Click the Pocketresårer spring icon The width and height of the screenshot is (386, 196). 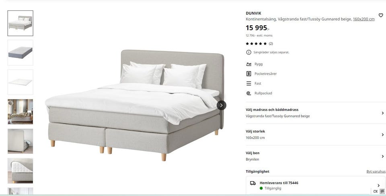248,73
